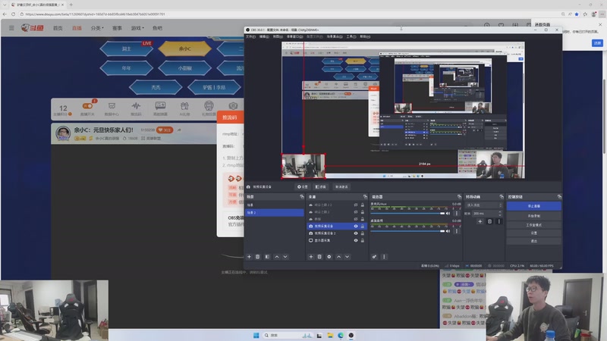Adjust 麦克风/Aux volume slider
Image resolution: width=607 pixels, height=341 pixels.
(x=407, y=214)
